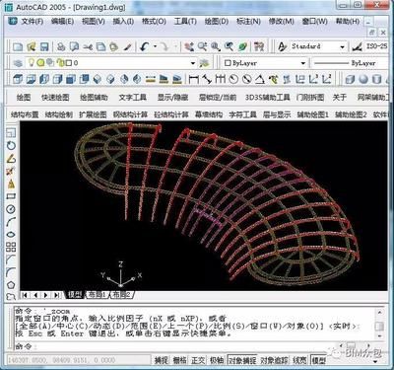Click the Undo arrow icon
The width and height of the screenshot is (394, 370).
145,46
